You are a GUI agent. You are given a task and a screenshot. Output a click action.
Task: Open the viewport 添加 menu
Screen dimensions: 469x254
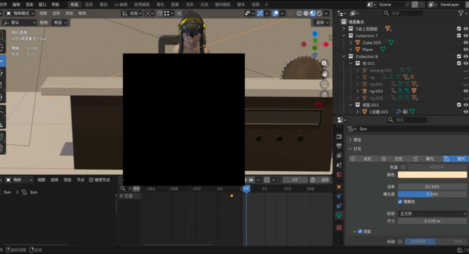pos(69,13)
